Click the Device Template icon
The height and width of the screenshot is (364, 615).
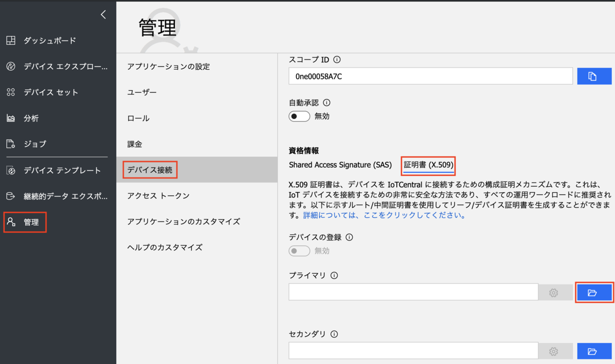pyautogui.click(x=11, y=170)
